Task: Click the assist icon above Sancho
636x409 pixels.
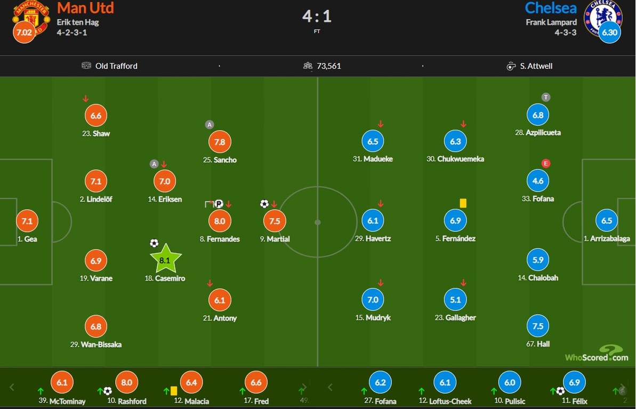Action: pos(210,125)
